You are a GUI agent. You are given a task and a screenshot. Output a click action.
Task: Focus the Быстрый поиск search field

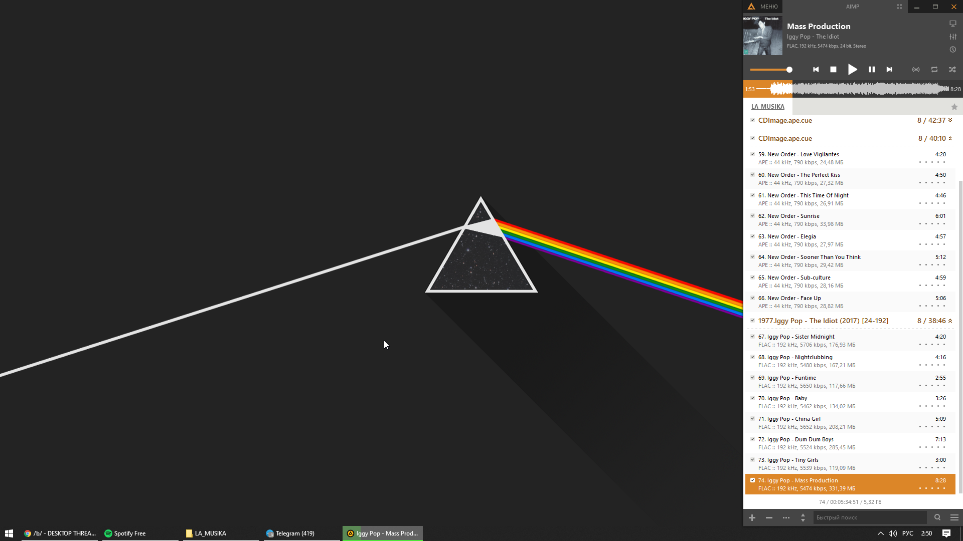870,517
